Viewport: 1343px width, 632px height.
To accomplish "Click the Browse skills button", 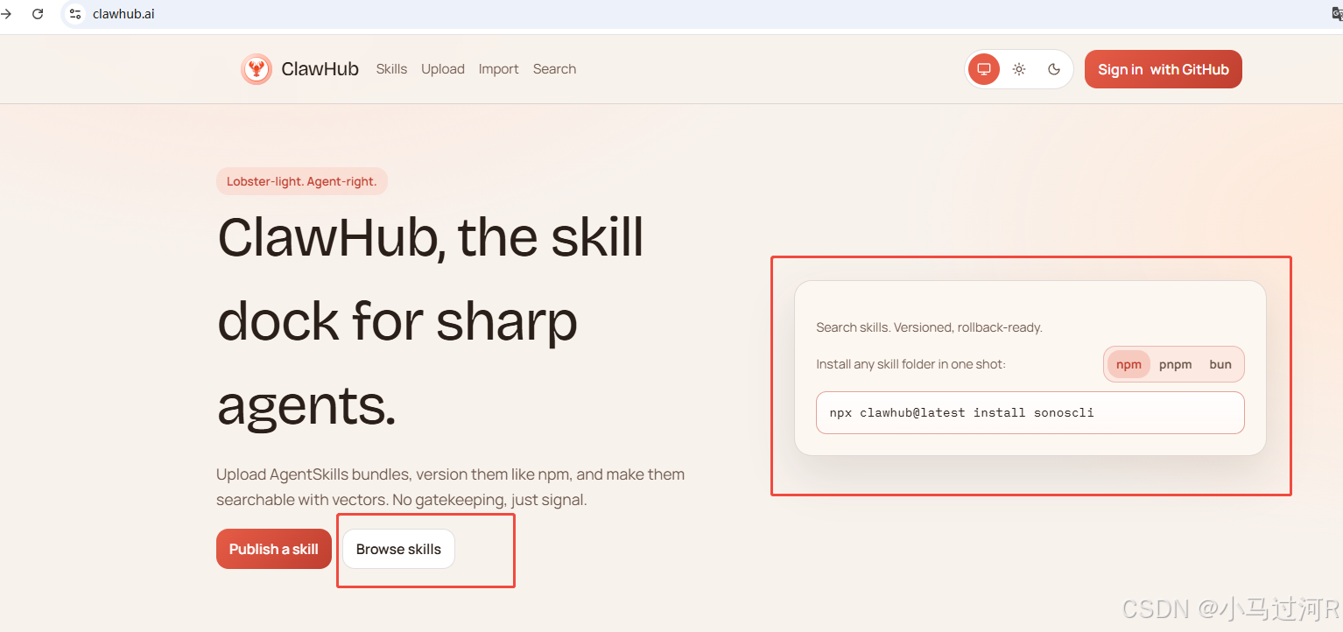I will coord(398,549).
